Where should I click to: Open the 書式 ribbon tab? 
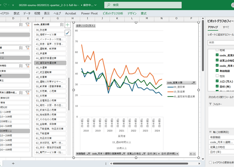pyautogui.click(x=144, y=13)
